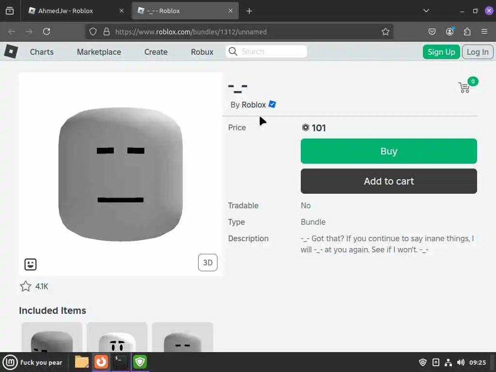Viewport: 496px width, 372px height.
Task: Open the clock showing 09:25
Action: pyautogui.click(x=478, y=362)
